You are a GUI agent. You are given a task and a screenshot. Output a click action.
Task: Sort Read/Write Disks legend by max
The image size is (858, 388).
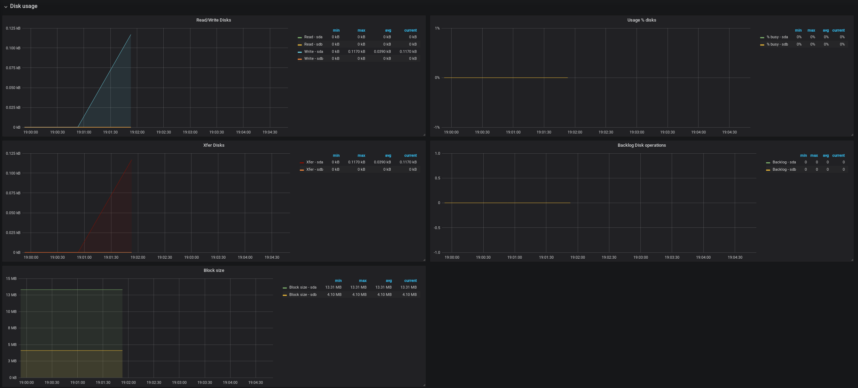pos(361,30)
